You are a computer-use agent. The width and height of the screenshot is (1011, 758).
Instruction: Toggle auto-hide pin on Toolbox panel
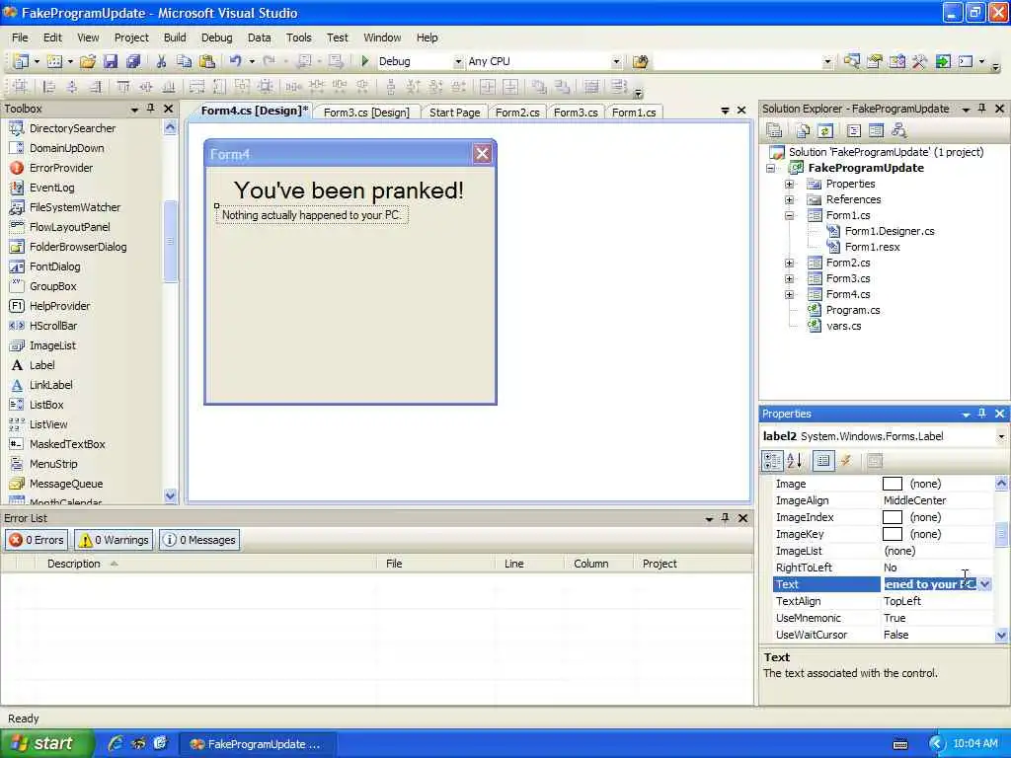(x=150, y=109)
